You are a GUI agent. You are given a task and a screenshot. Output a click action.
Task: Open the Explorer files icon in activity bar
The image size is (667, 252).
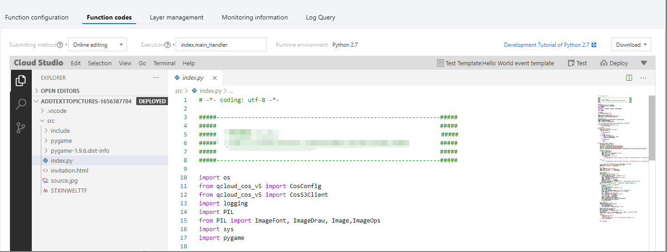click(x=21, y=81)
